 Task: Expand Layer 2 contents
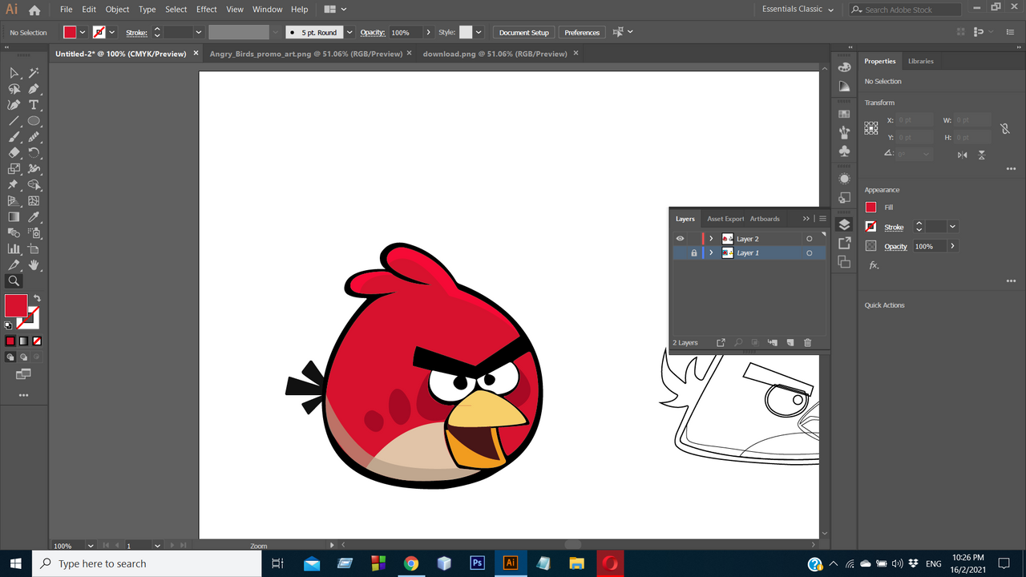tap(711, 239)
